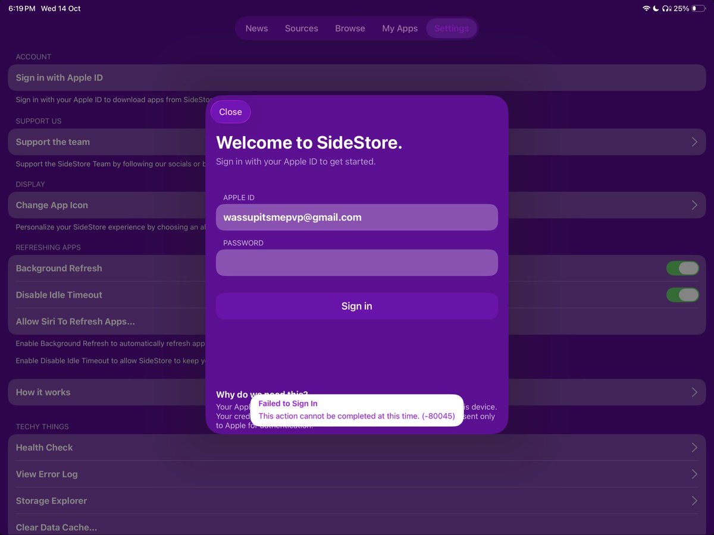Tap the Sign in button
Screen dimensions: 714x535
(x=357, y=306)
